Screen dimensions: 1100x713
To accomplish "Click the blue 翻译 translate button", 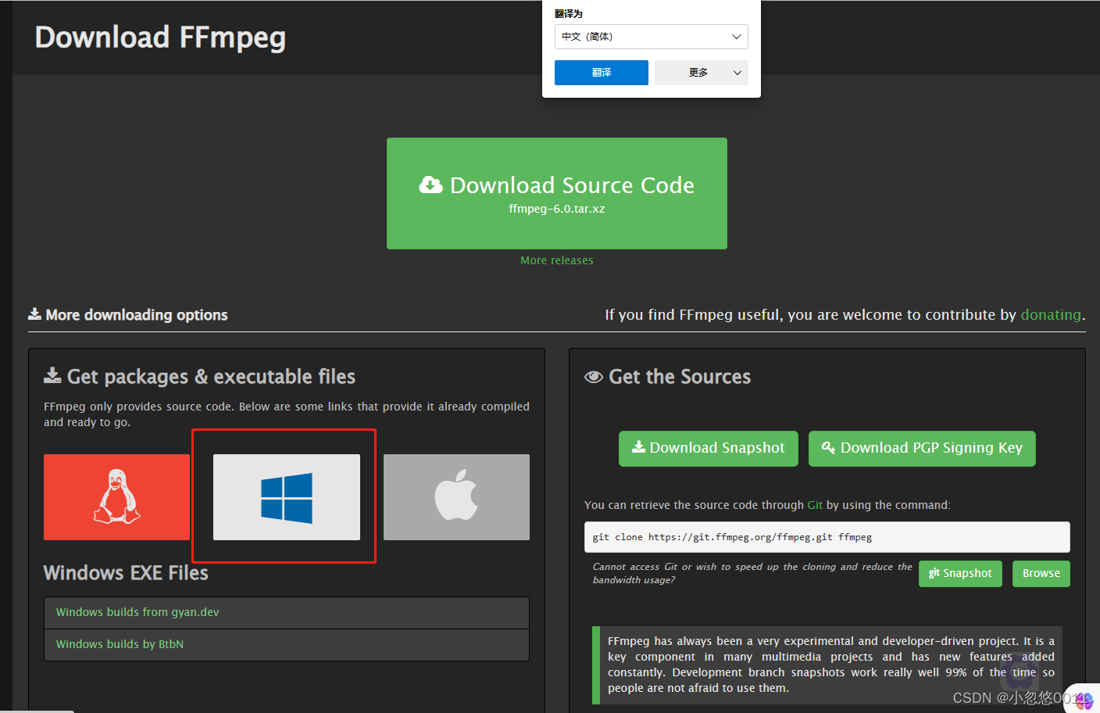I will pyautogui.click(x=602, y=73).
